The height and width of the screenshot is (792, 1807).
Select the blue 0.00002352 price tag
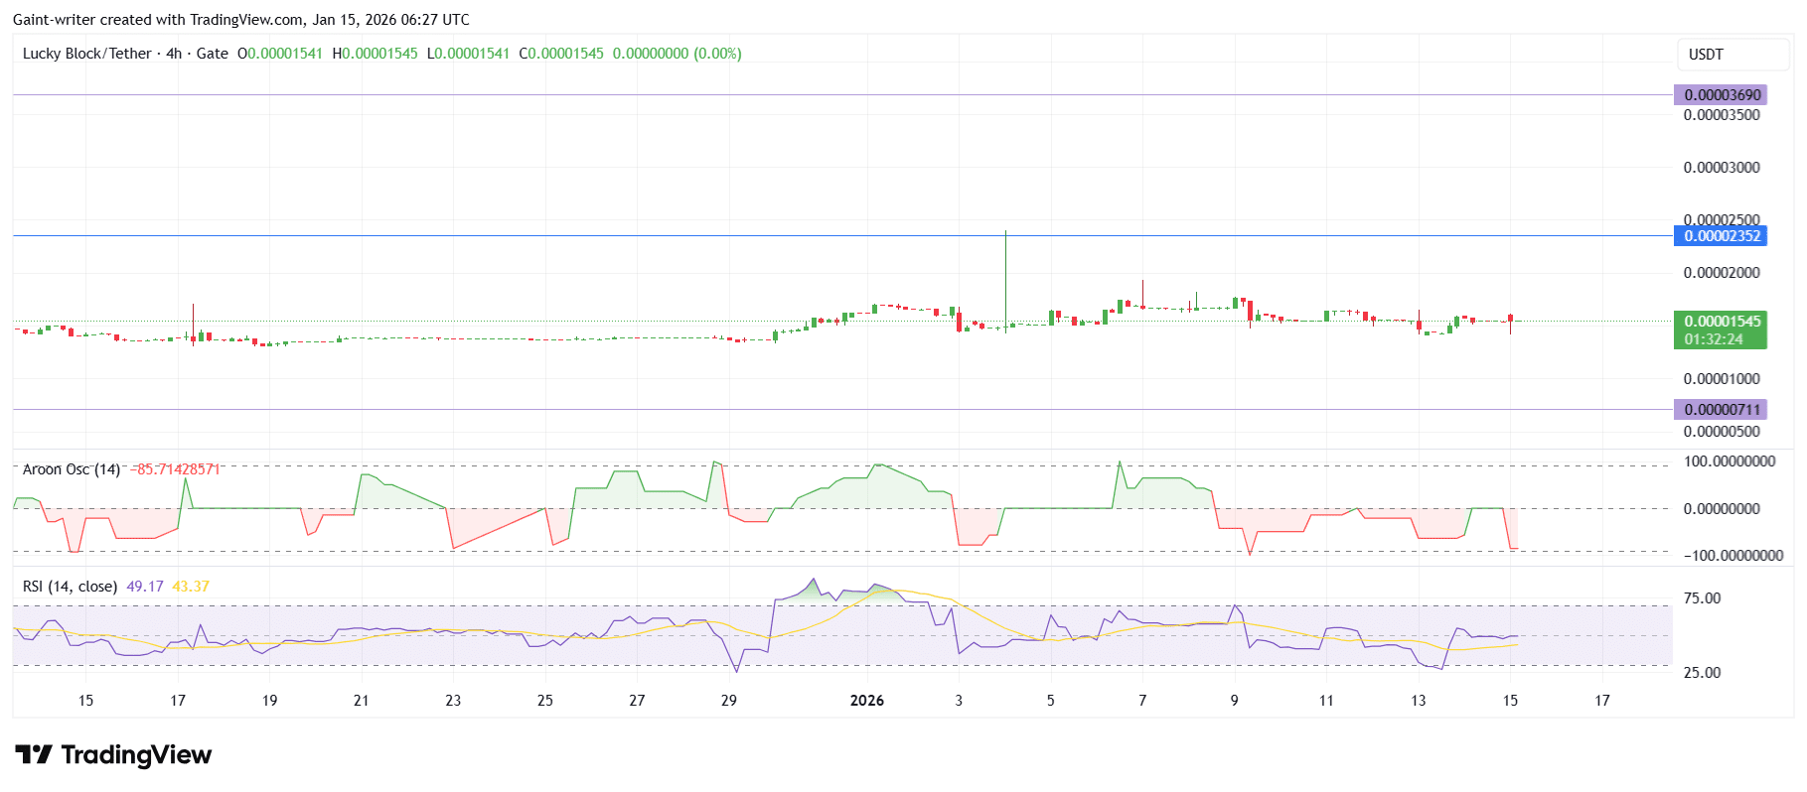pos(1723,236)
